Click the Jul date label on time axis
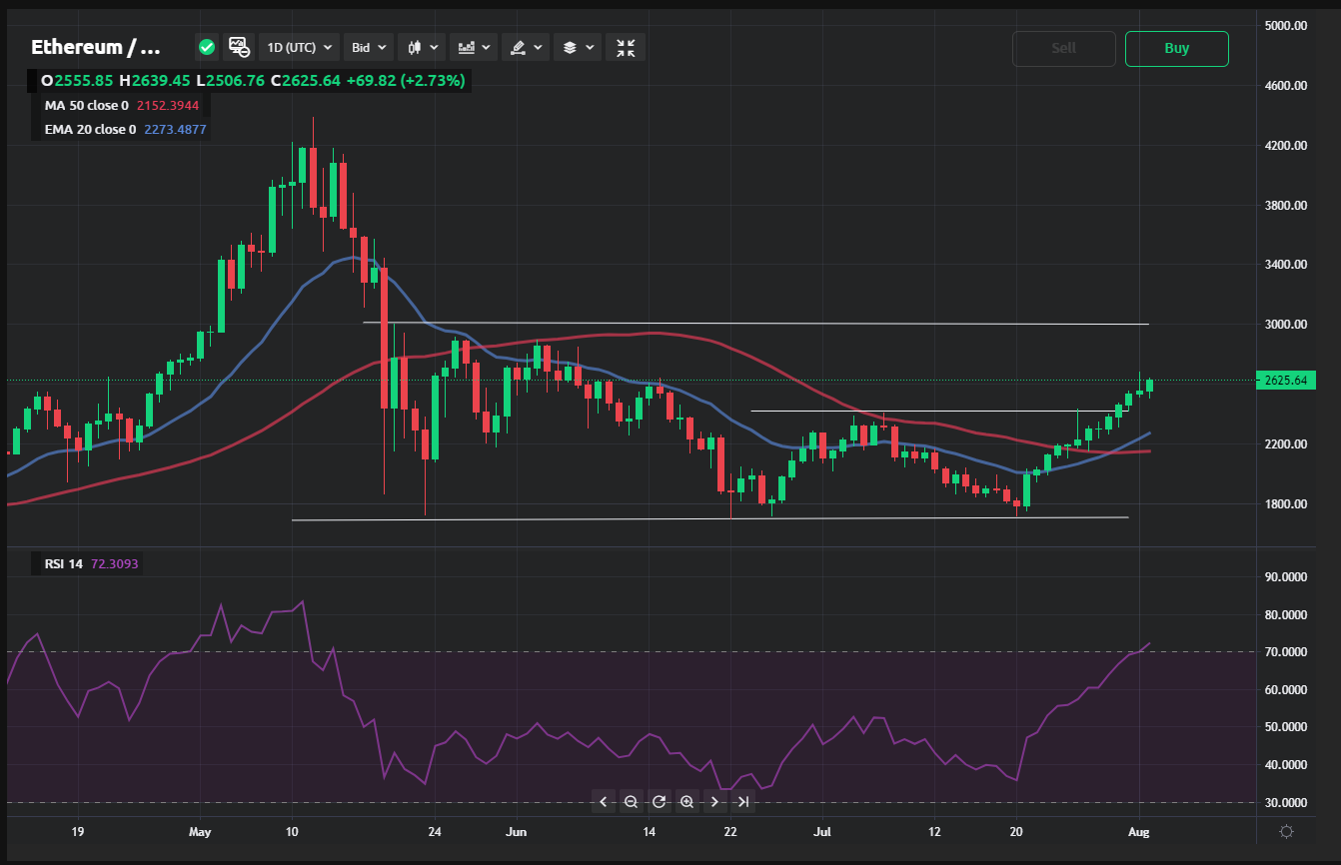 (x=822, y=831)
